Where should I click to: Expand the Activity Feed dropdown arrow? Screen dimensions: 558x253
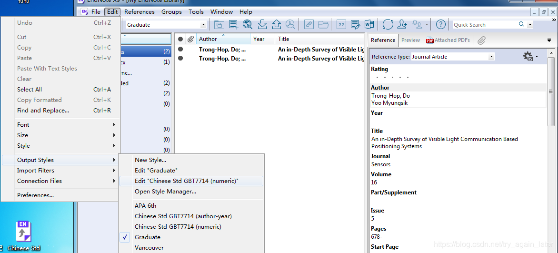[427, 25]
